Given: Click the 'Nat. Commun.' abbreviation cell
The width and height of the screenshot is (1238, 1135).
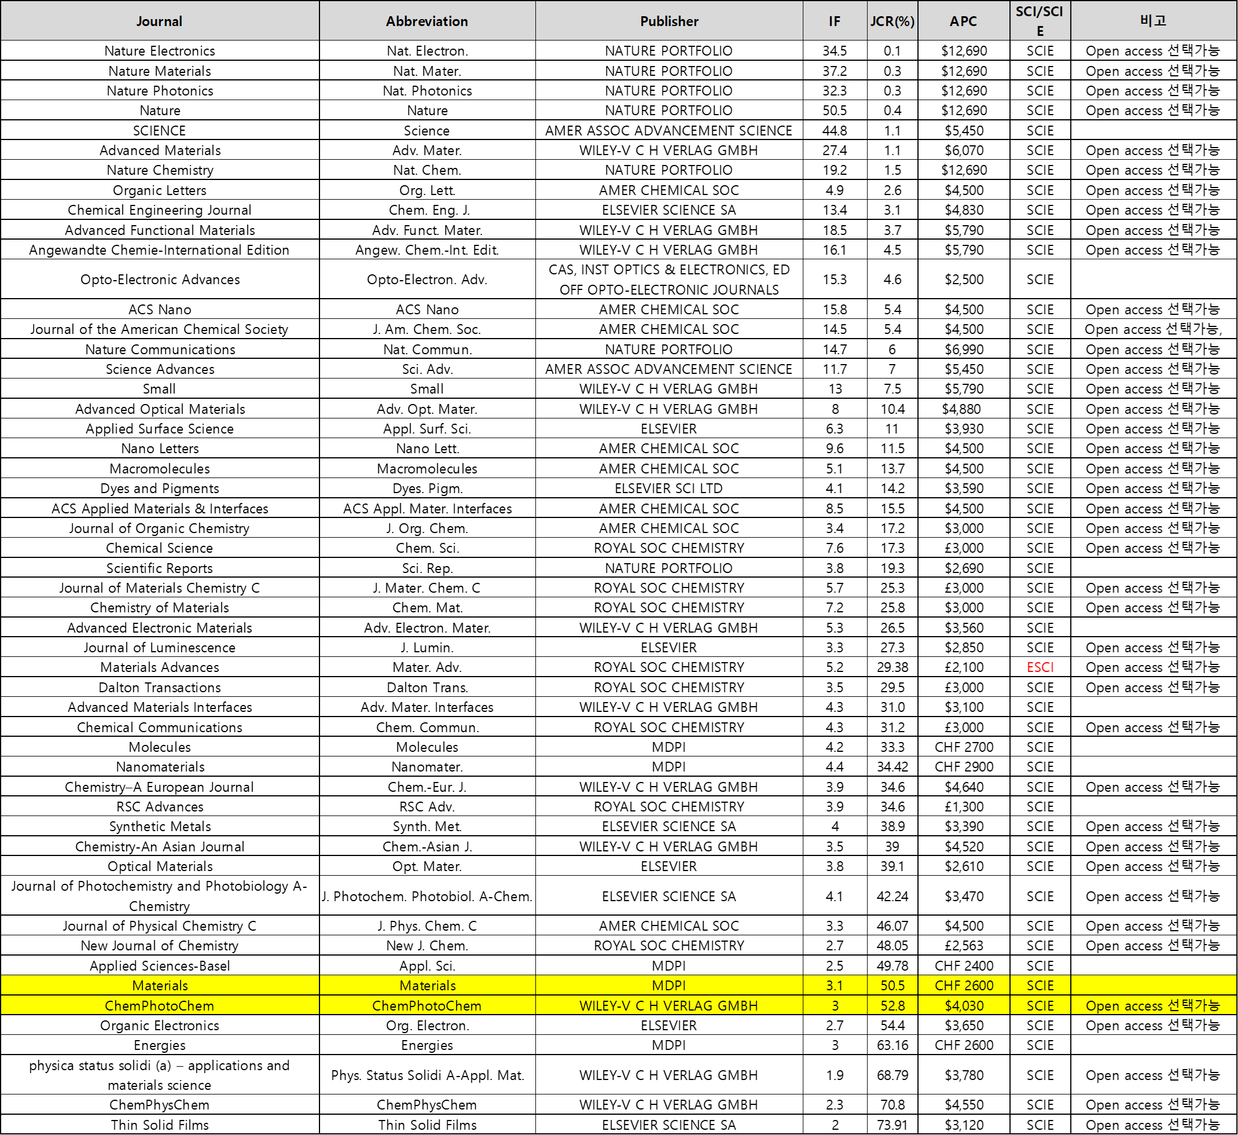Looking at the screenshot, I should click(x=427, y=349).
